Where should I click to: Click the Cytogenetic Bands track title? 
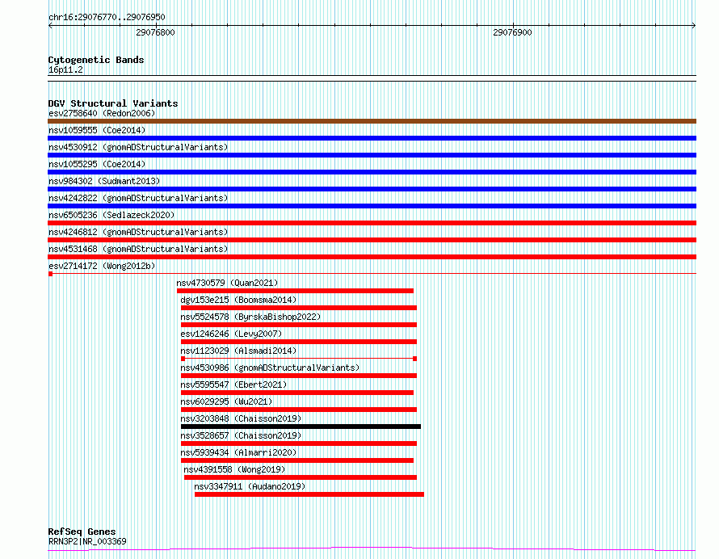96,60
